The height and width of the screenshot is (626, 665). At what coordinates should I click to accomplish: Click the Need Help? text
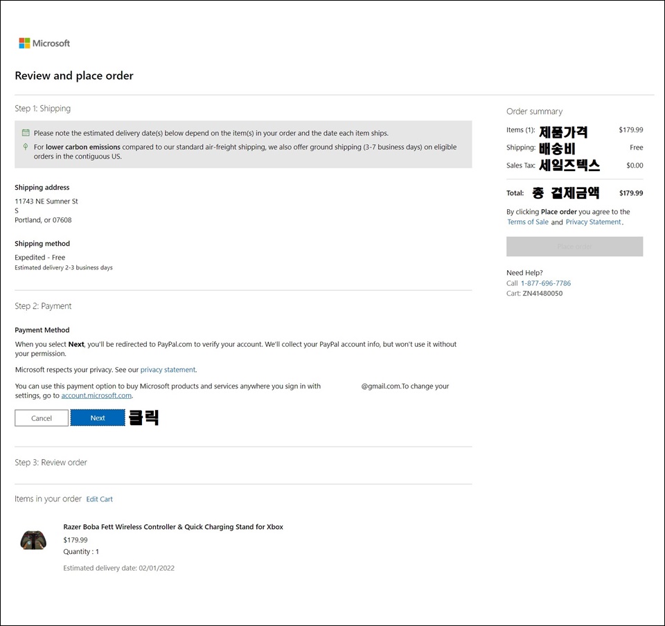(x=524, y=273)
